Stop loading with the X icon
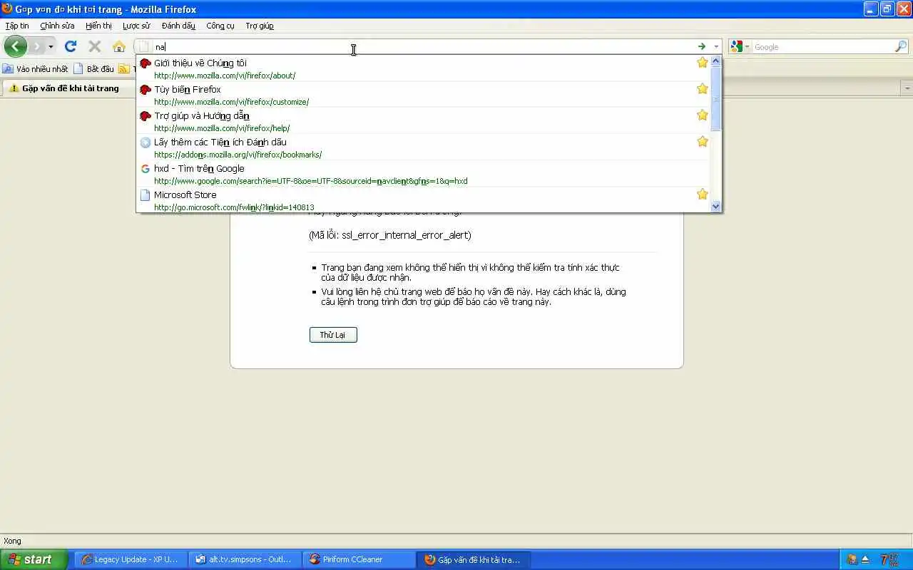 94,46
